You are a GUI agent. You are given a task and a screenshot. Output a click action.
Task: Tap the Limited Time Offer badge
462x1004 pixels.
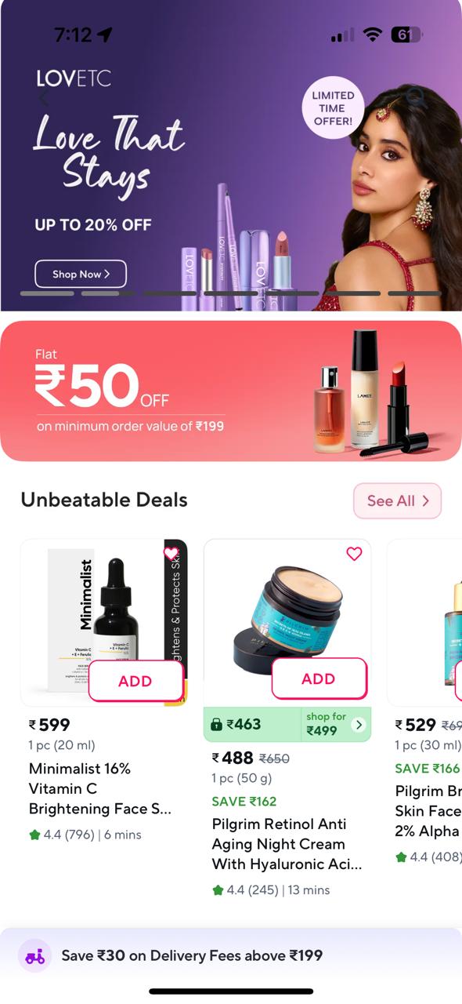(x=334, y=108)
